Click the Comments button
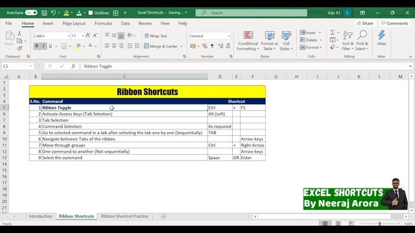 point(395,23)
